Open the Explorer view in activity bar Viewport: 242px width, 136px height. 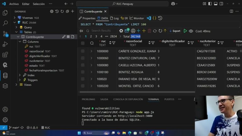[x=5, y=13]
